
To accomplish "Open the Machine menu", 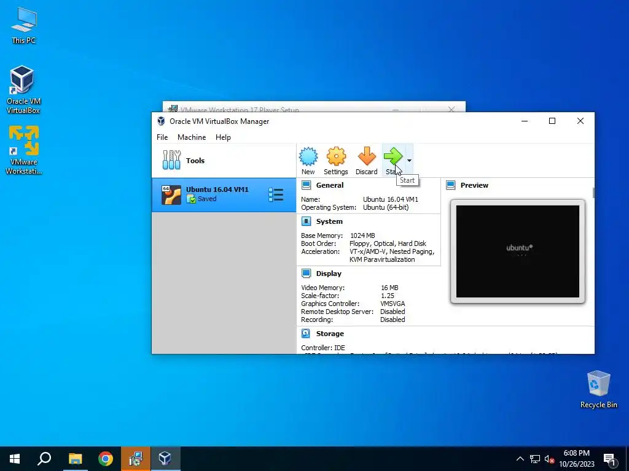I will 192,137.
